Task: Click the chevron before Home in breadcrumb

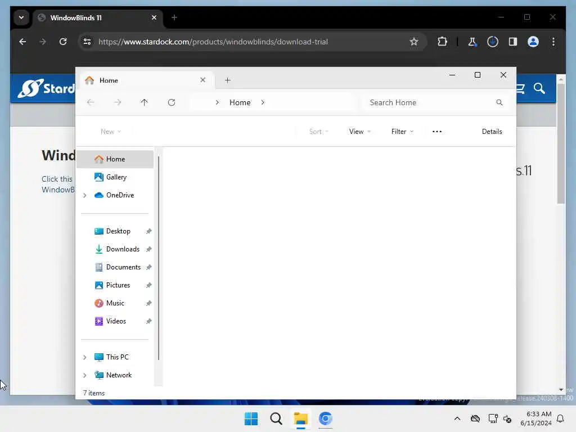Action: click(217, 102)
